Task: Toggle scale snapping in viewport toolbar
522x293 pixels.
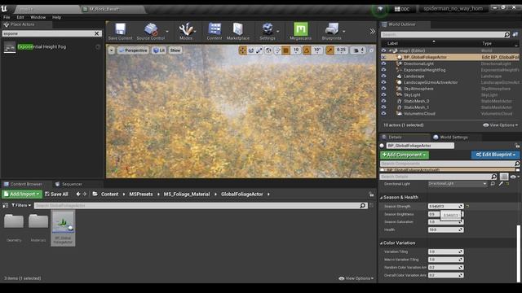Action: click(330, 50)
